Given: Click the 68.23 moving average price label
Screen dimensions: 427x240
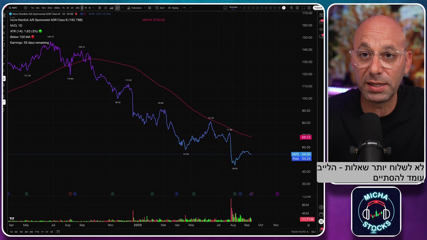Looking at the screenshot, I should tap(306, 137).
